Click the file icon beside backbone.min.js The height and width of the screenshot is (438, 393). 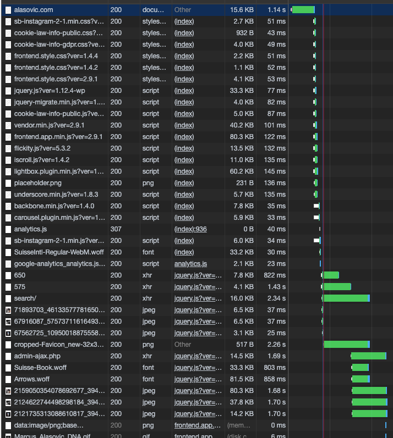[x=8, y=206]
